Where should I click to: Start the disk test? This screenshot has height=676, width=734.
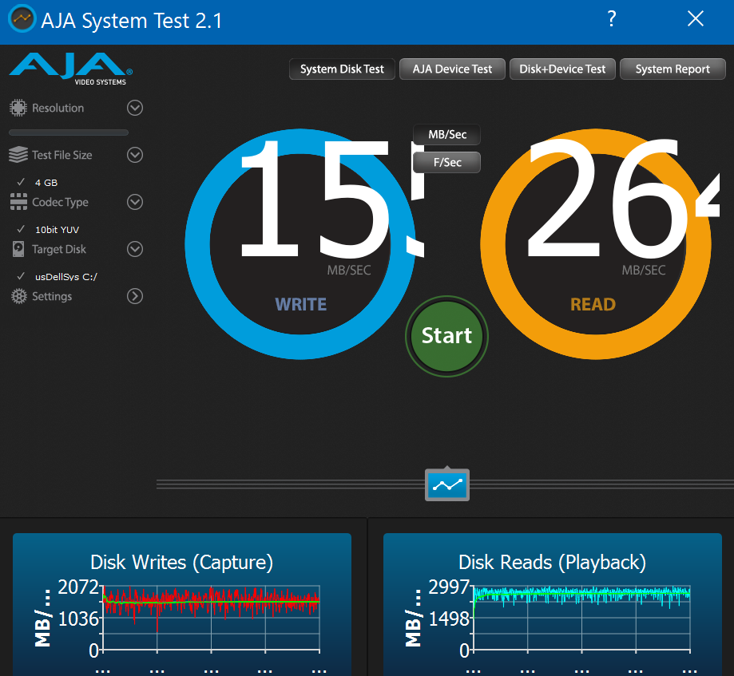(x=446, y=336)
